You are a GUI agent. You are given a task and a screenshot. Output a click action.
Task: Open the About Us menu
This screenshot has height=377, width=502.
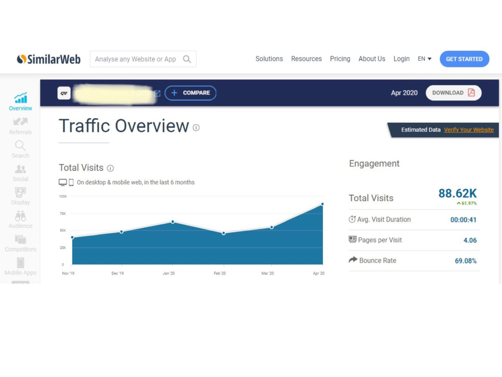tap(371, 59)
